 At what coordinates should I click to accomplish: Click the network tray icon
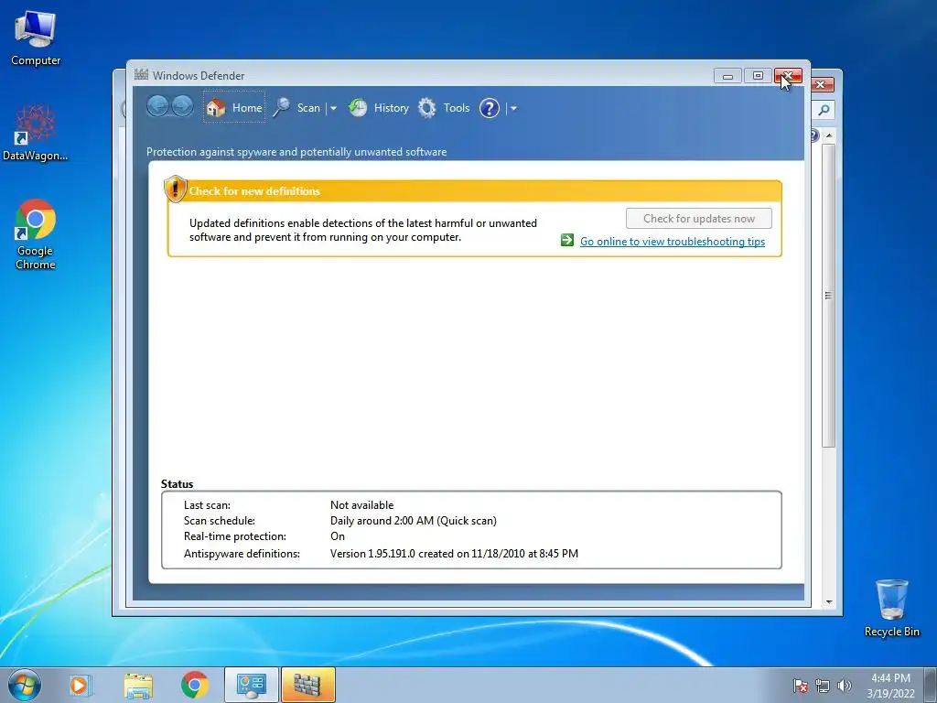[x=823, y=686]
